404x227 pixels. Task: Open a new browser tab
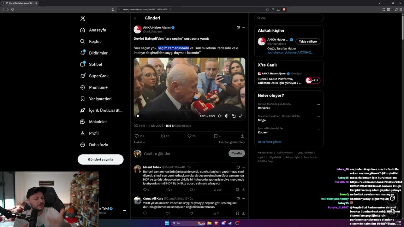click(42, 3)
